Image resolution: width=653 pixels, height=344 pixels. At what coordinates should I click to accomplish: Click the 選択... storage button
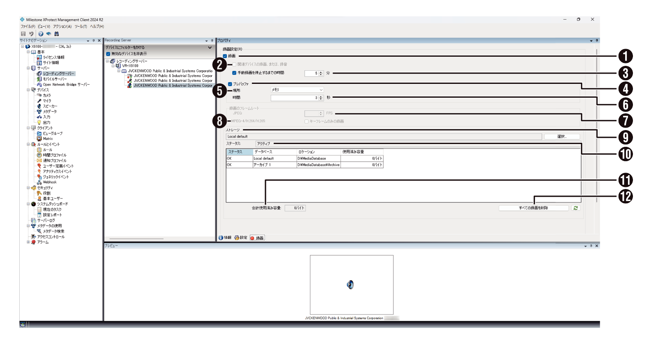click(x=562, y=137)
